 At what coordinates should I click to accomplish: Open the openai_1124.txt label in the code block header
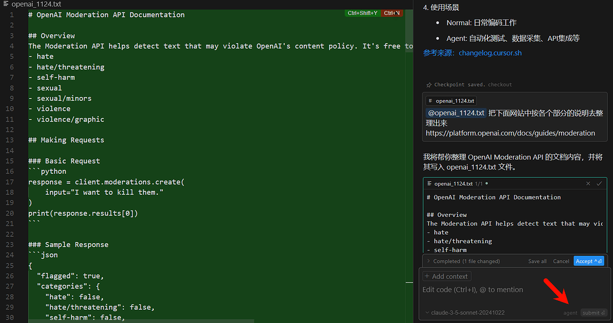point(454,183)
